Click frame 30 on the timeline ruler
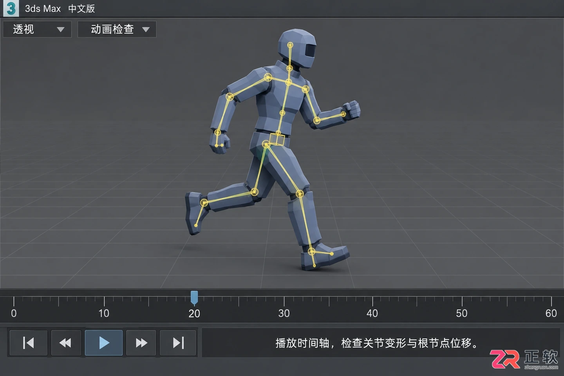Screen dimensions: 564x376 tap(284, 313)
